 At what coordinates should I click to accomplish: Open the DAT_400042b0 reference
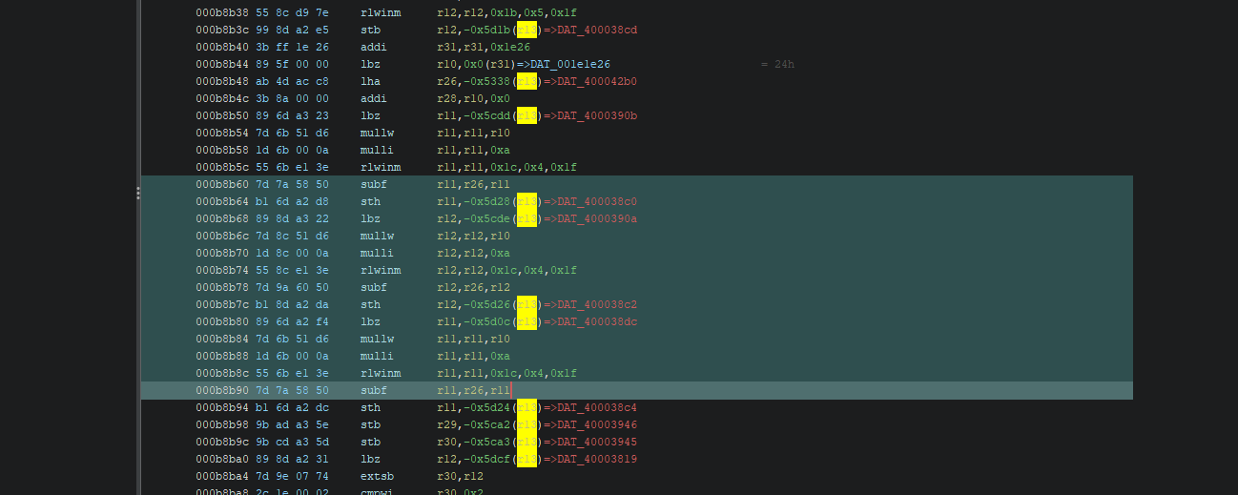pyautogui.click(x=597, y=82)
